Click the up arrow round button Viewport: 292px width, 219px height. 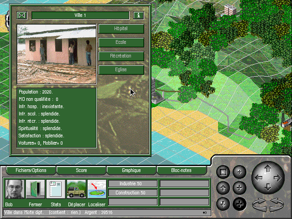click(223, 188)
